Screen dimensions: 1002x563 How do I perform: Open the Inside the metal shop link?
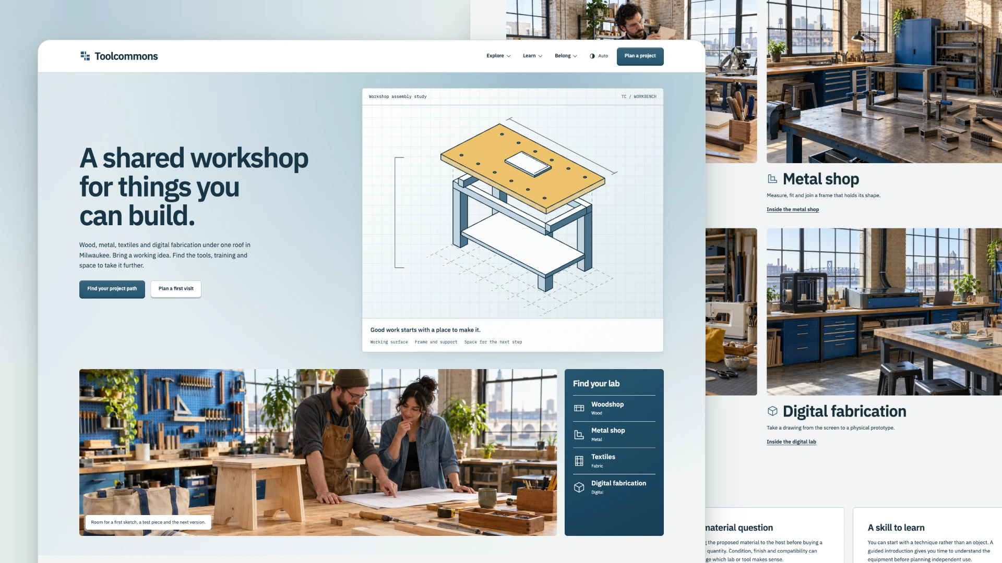[792, 210]
